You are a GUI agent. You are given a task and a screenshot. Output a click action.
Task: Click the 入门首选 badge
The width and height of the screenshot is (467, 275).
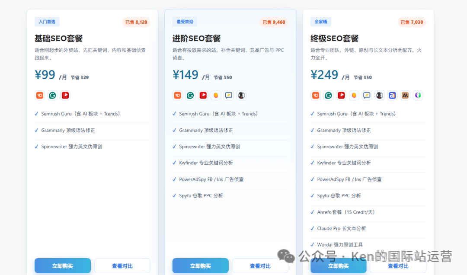[47, 22]
